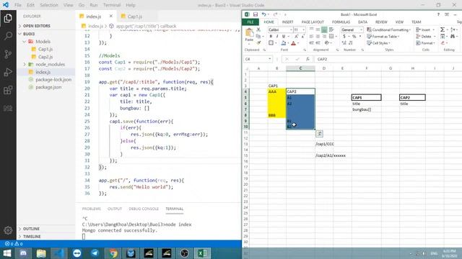Apply Bold formatting in Excel

click(271, 37)
